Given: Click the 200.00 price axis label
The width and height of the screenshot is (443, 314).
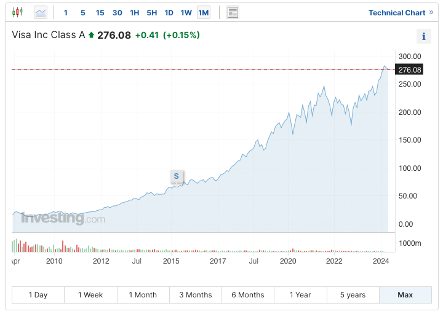Looking at the screenshot, I should pos(410,112).
